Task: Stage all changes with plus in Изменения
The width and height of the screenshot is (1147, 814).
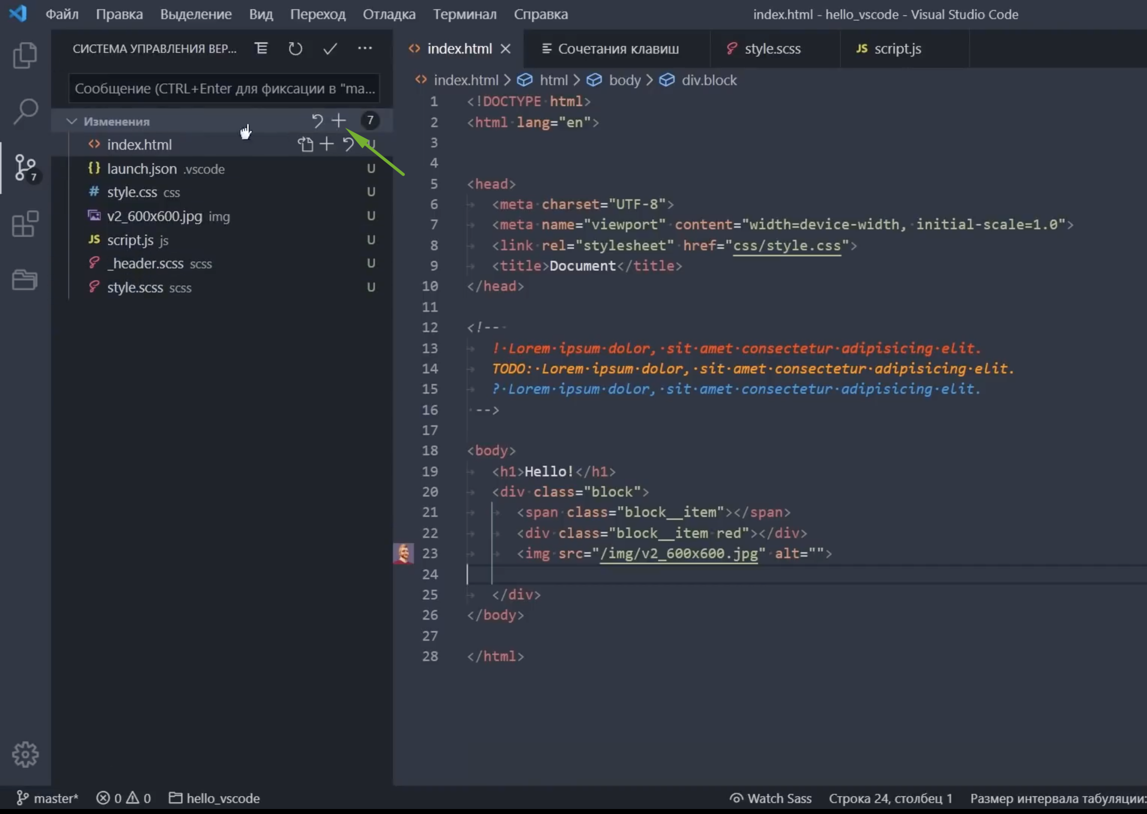Action: pos(339,120)
